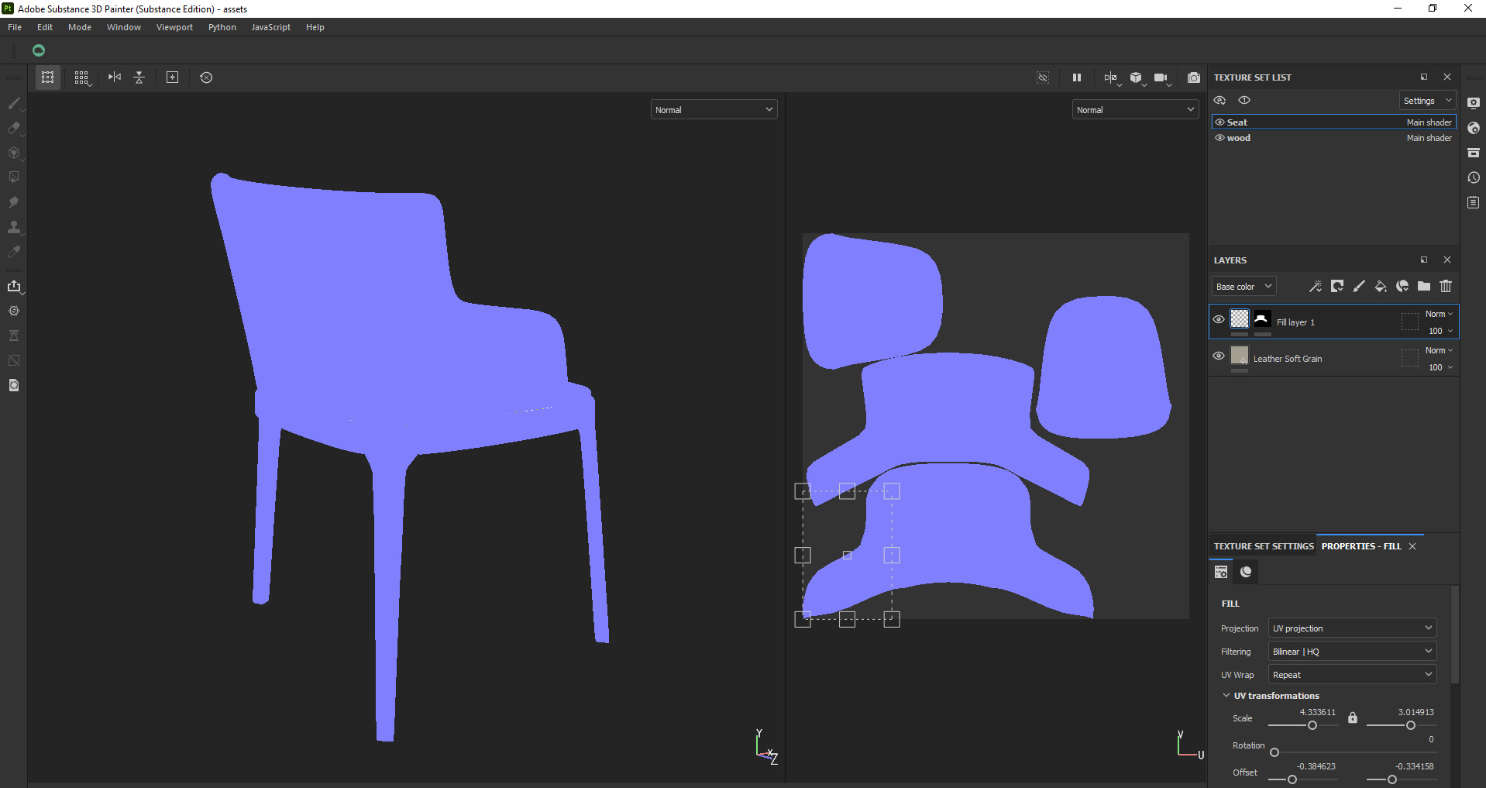Activate the transform manipulator toolbar icon
Screen dimensions: 1486x788
tap(48, 77)
